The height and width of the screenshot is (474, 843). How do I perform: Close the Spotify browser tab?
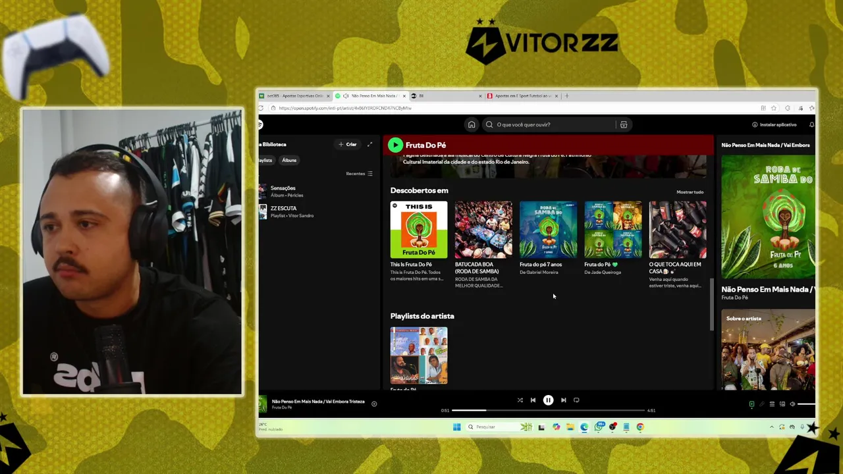(404, 96)
